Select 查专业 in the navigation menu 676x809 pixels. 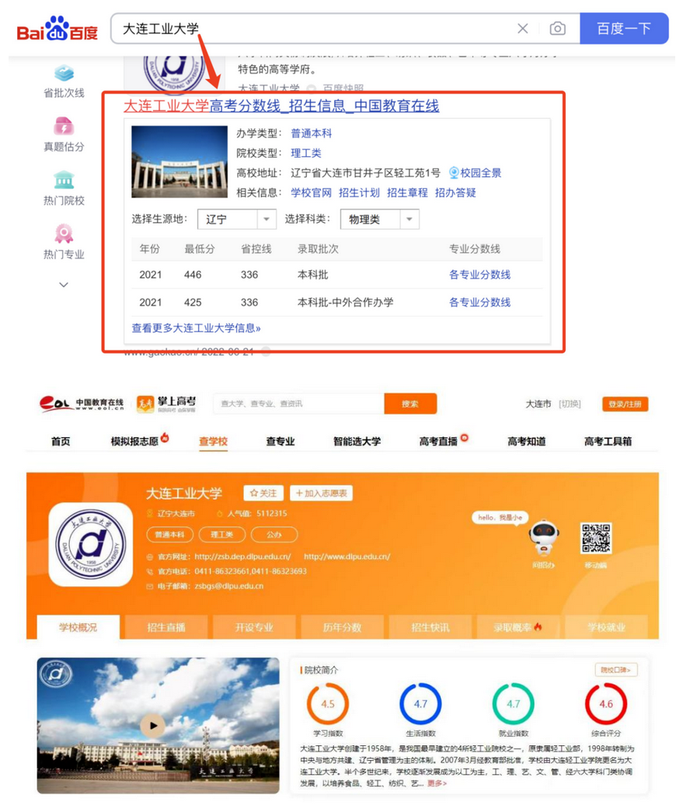click(x=281, y=441)
